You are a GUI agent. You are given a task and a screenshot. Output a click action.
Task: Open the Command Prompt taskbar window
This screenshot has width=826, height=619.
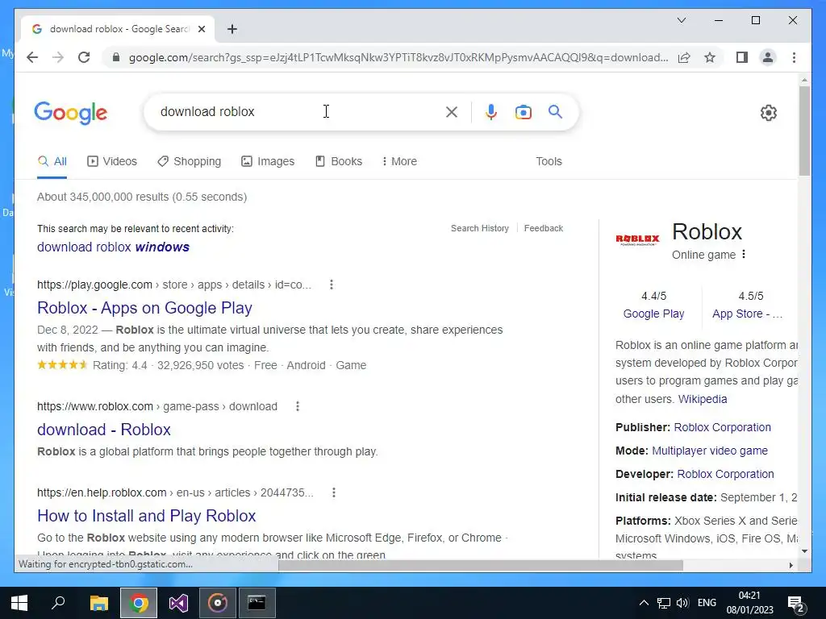(257, 603)
